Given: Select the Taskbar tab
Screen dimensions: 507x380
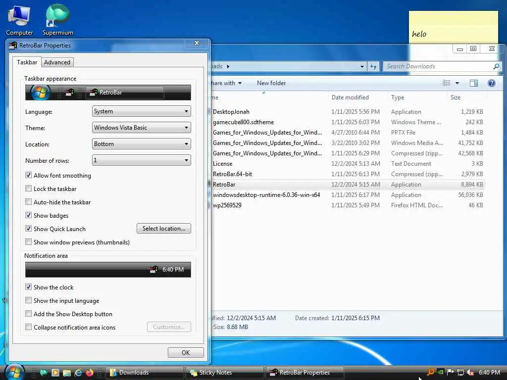Looking at the screenshot, I should [27, 62].
